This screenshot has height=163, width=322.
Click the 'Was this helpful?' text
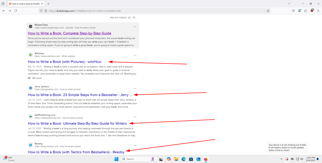(x=118, y=18)
